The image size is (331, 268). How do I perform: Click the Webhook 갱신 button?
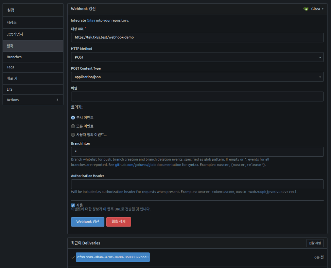click(88, 222)
